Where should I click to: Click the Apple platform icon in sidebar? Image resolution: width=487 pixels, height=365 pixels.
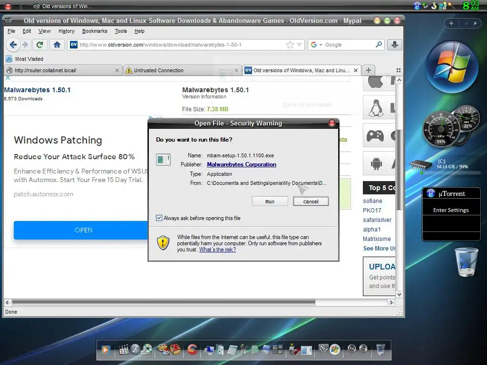tap(376, 82)
